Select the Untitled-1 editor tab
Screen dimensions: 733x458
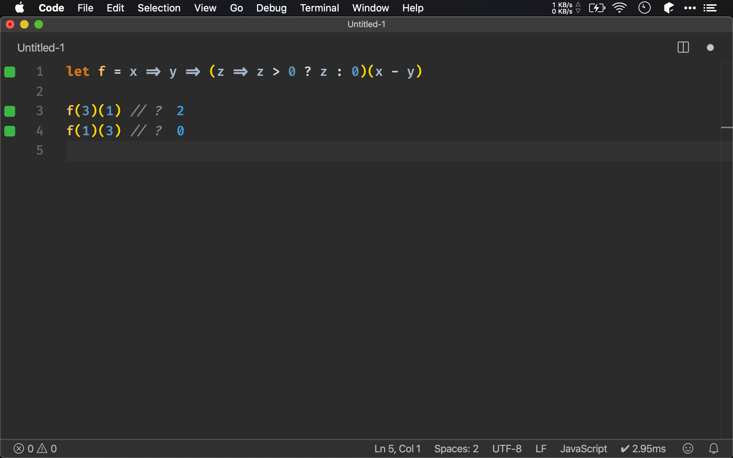pyautogui.click(x=41, y=48)
